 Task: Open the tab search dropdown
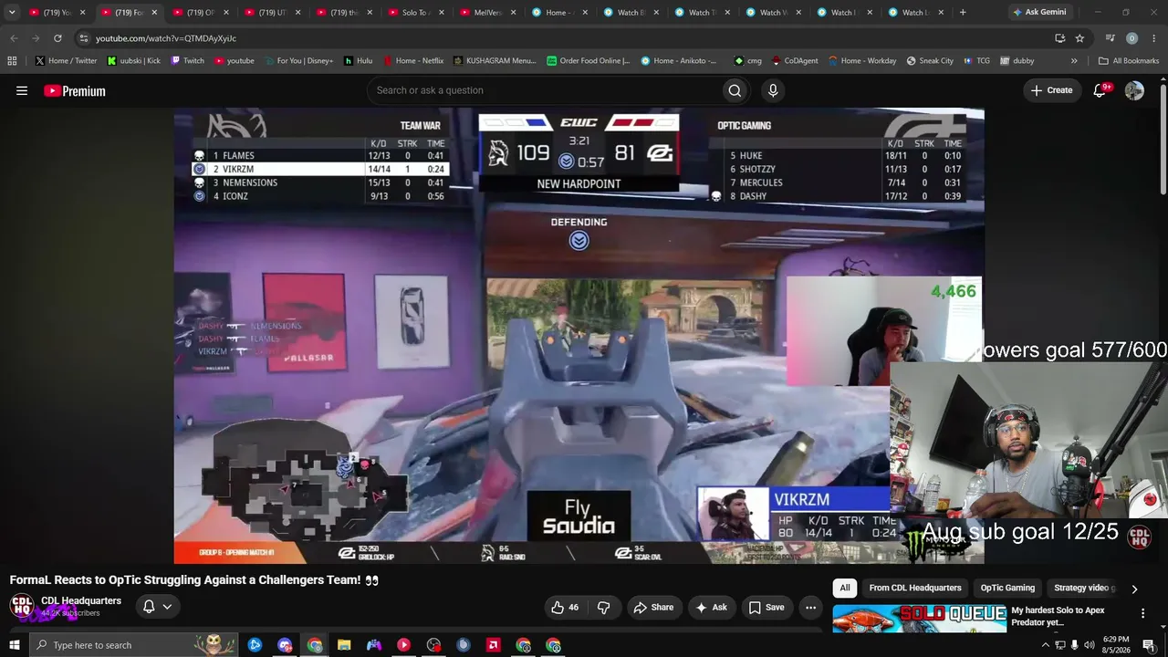[x=12, y=13]
